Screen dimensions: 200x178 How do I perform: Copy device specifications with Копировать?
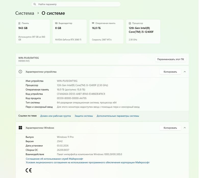coord(170,72)
